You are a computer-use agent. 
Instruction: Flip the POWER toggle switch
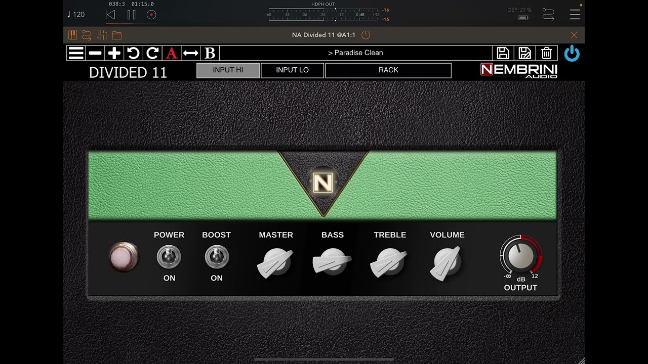pos(169,257)
